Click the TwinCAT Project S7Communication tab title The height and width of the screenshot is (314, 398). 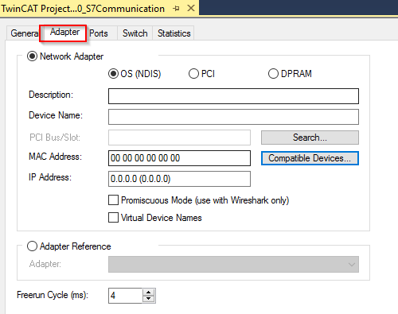point(83,9)
